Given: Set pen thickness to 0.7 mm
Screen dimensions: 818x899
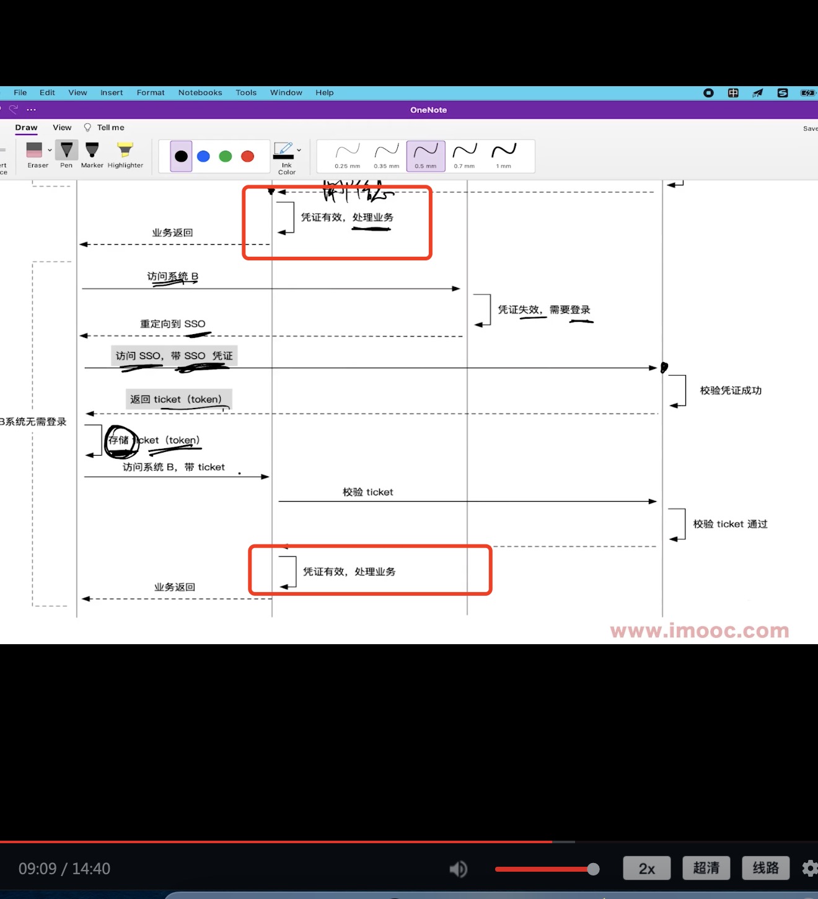Looking at the screenshot, I should 465,156.
